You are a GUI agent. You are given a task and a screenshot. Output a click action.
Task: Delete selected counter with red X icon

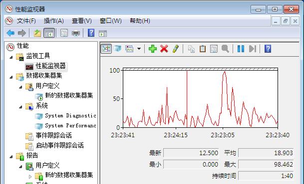pyautogui.click(x=164, y=49)
